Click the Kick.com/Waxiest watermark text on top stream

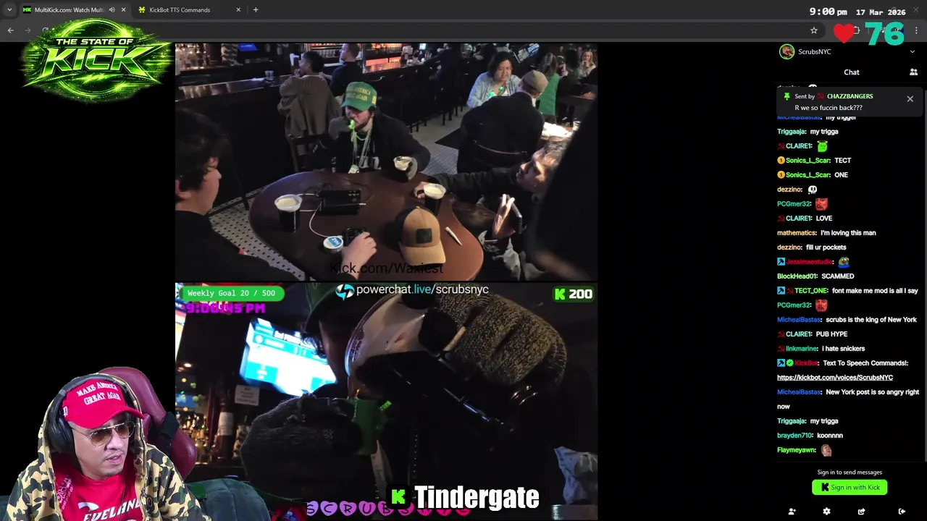click(x=386, y=268)
